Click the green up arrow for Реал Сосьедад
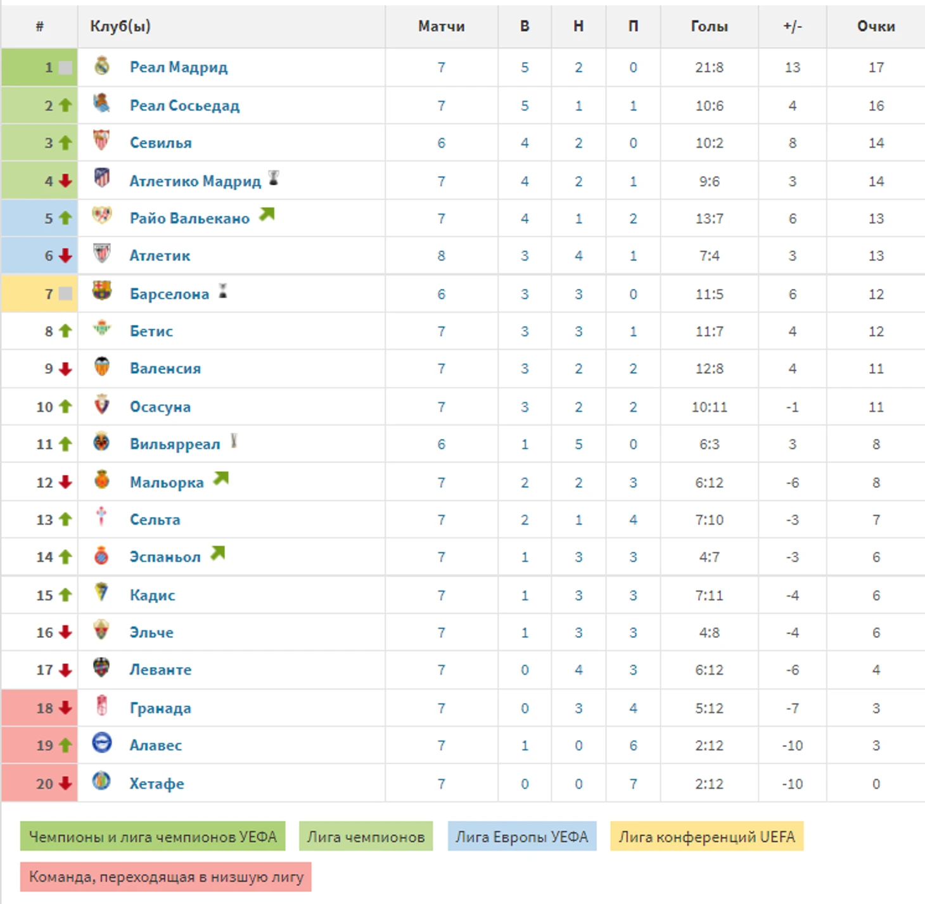 click(65, 105)
